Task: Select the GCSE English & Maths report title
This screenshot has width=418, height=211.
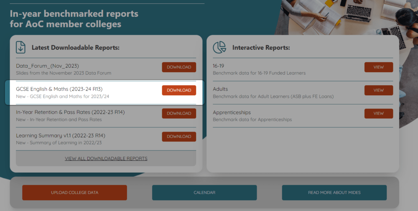Action: pyautogui.click(x=59, y=89)
